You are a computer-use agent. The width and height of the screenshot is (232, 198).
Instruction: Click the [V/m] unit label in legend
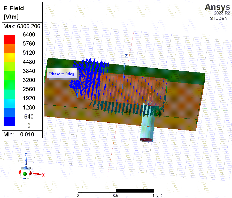pyautogui.click(x=11, y=17)
